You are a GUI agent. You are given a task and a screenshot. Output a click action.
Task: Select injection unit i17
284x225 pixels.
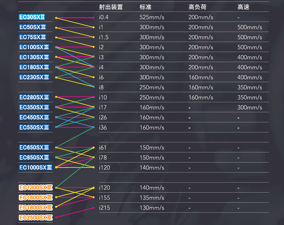[x=103, y=107]
